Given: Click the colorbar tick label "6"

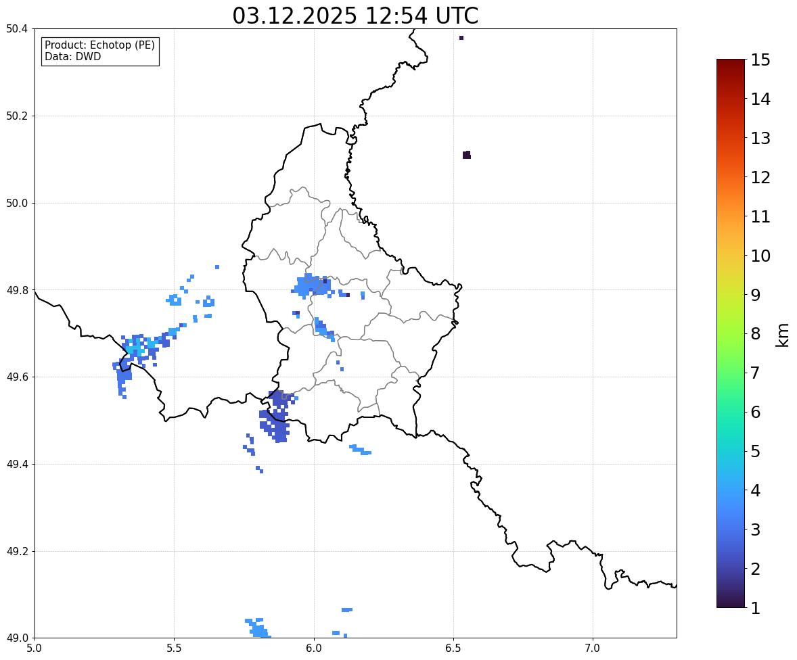Looking at the screenshot, I should tap(756, 412).
